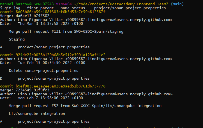Click the Lfv/sonarqube integration description line
This screenshot has height=128, width=203.
pos(37,114)
